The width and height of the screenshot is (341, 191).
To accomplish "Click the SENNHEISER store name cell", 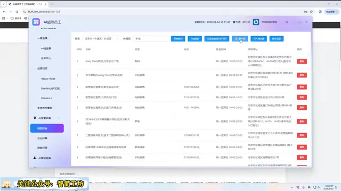I will [108, 121].
